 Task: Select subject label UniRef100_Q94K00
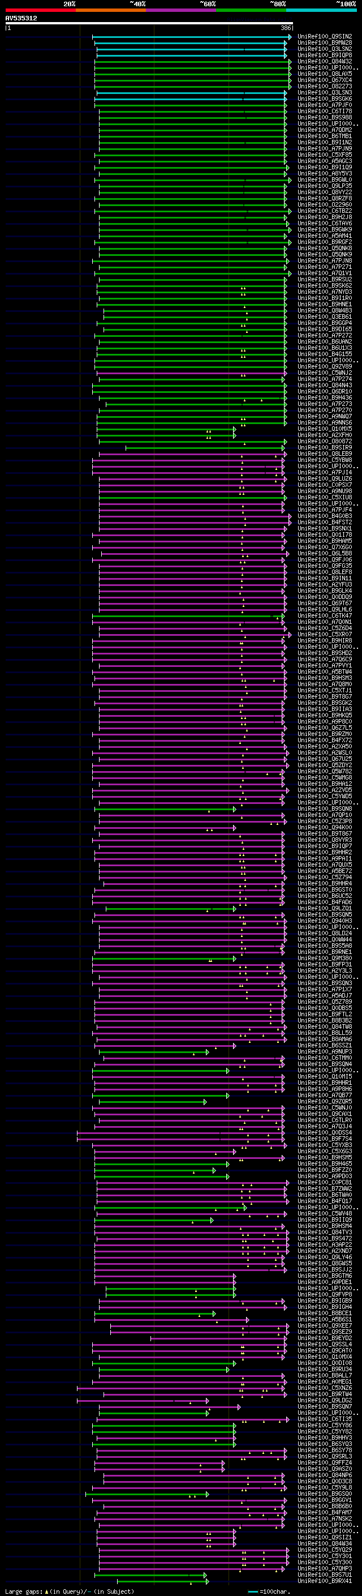[325, 827]
